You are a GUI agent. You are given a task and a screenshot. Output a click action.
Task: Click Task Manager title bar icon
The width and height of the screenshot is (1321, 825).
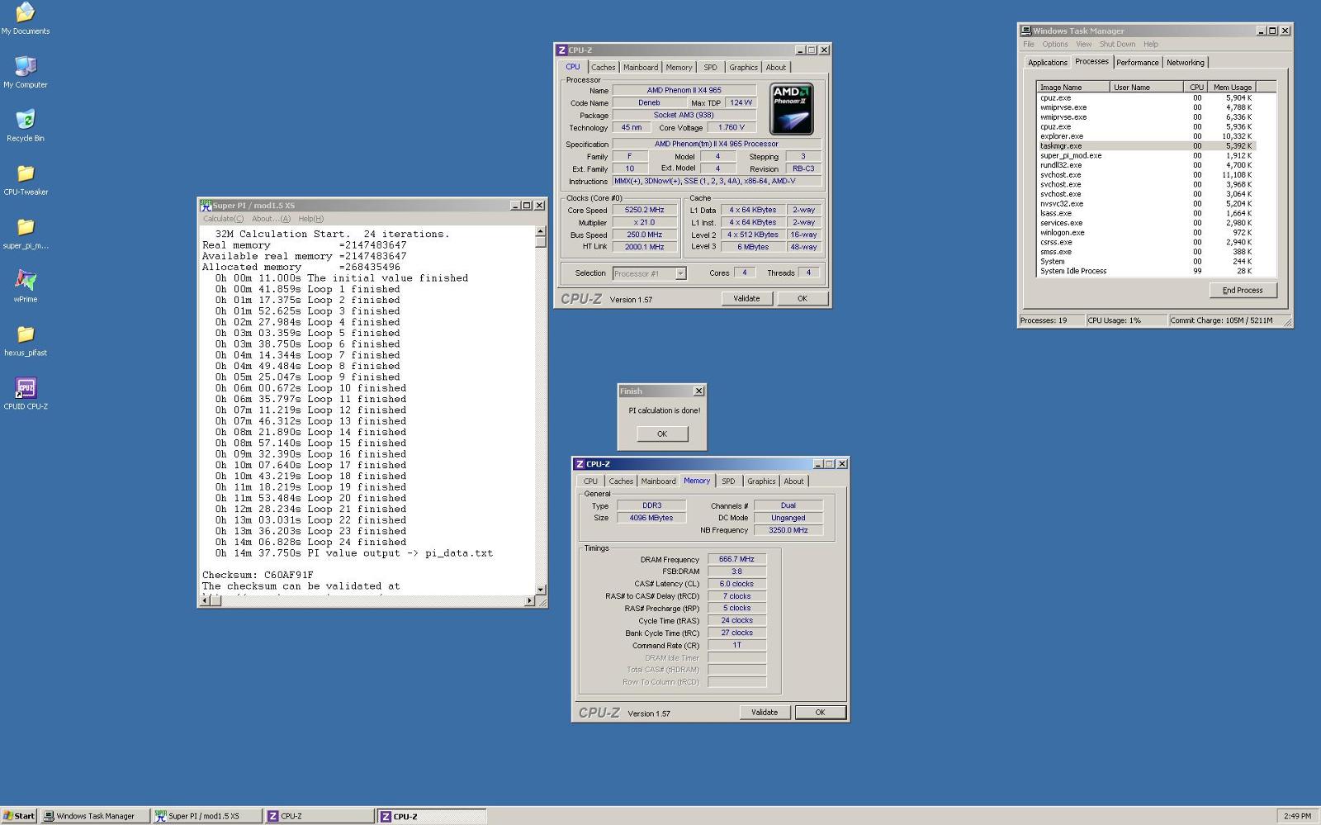click(x=1025, y=31)
